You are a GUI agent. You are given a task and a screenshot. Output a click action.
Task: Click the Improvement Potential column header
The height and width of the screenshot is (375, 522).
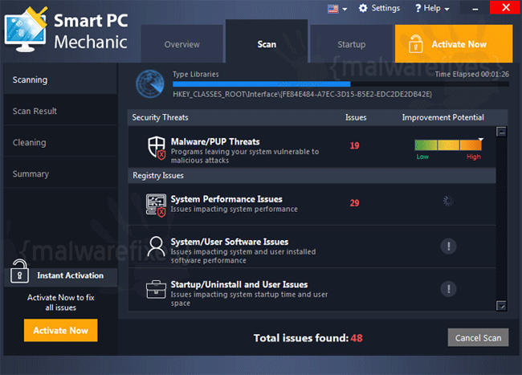[x=442, y=117]
